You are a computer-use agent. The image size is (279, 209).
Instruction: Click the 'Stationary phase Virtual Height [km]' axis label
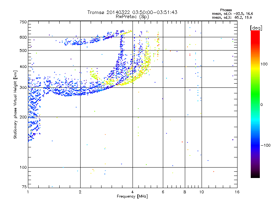point(15,104)
